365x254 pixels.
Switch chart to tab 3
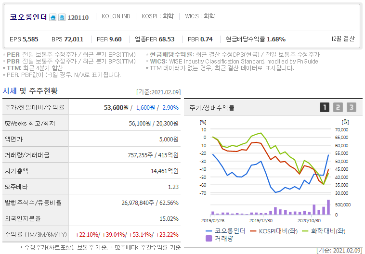pyautogui.click(x=351, y=107)
